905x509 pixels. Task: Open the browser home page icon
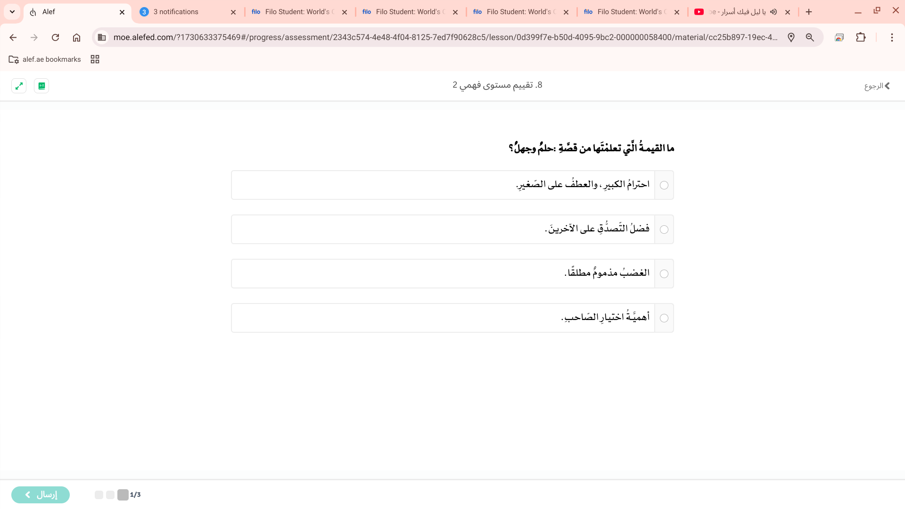(76, 37)
